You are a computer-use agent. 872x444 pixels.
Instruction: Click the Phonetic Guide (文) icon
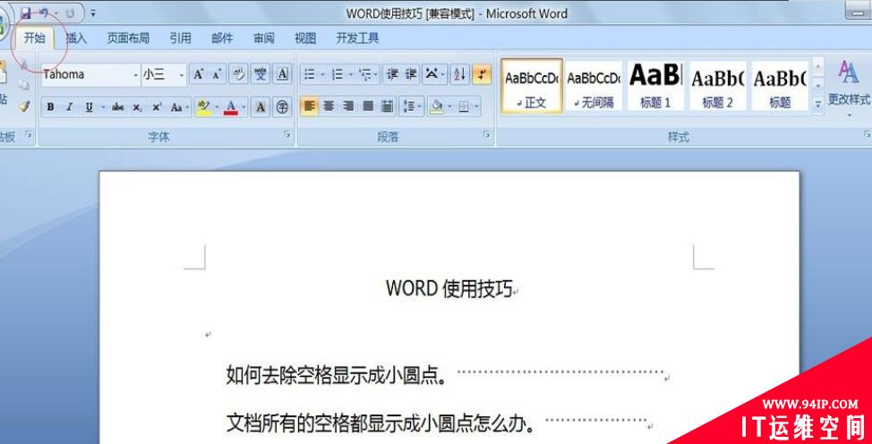pyautogui.click(x=261, y=74)
